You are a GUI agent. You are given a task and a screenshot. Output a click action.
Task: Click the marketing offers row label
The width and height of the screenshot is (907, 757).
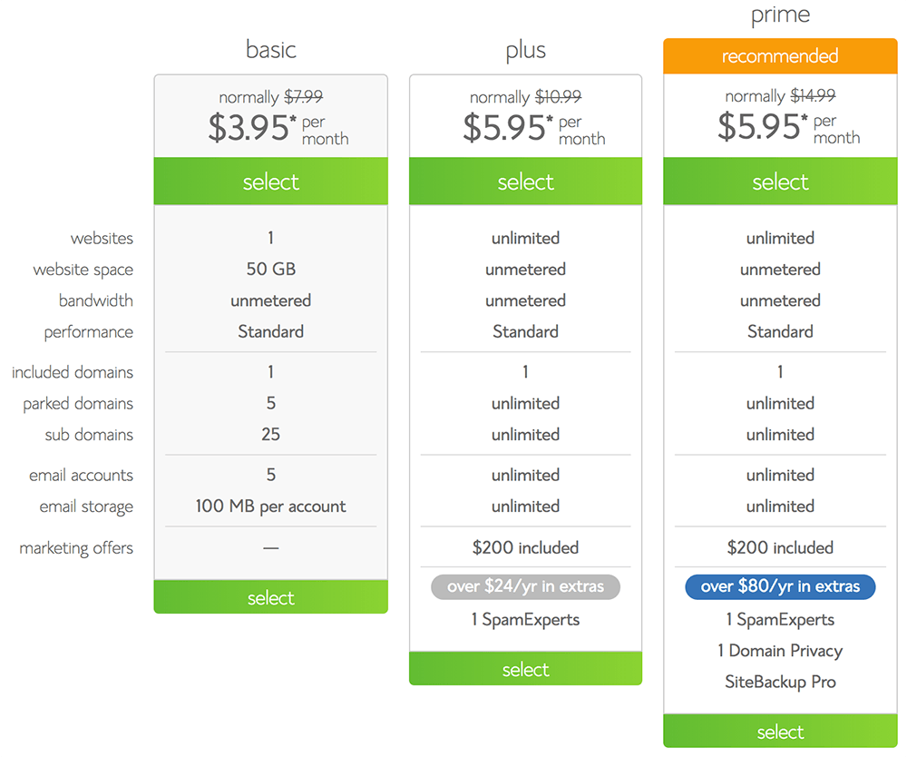[76, 548]
